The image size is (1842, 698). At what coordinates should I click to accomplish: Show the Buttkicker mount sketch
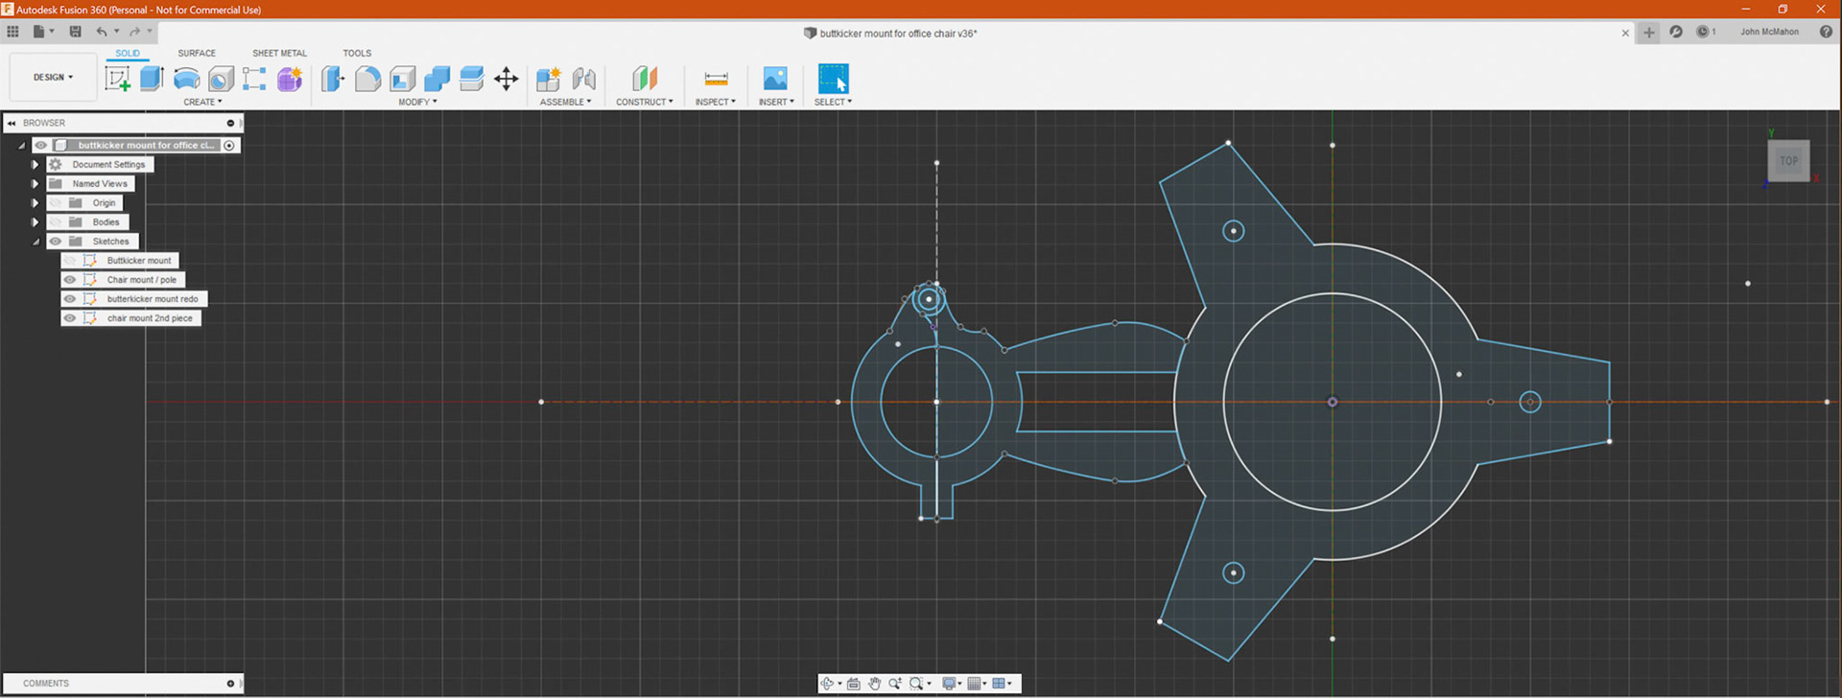pyautogui.click(x=70, y=261)
